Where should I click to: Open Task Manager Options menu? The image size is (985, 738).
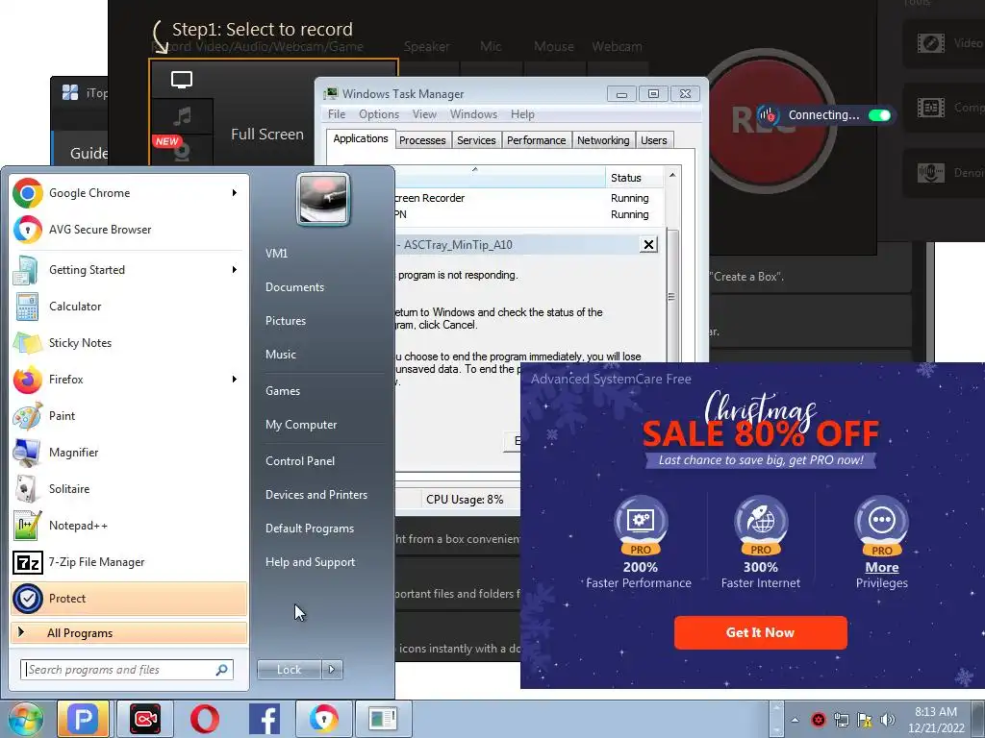coord(379,114)
